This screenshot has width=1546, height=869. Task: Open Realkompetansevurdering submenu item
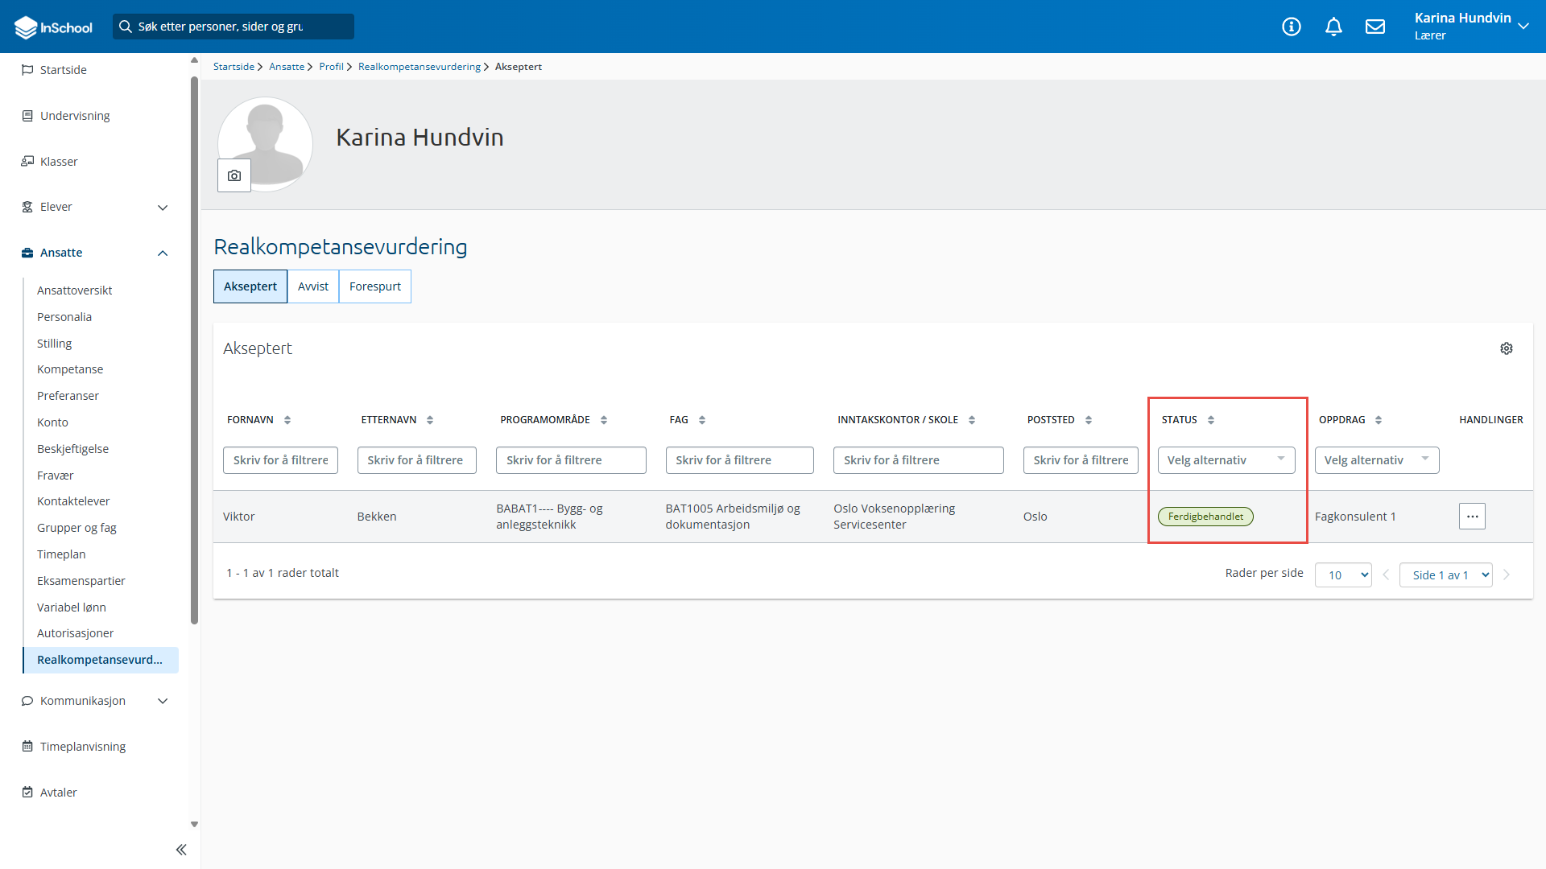100,660
